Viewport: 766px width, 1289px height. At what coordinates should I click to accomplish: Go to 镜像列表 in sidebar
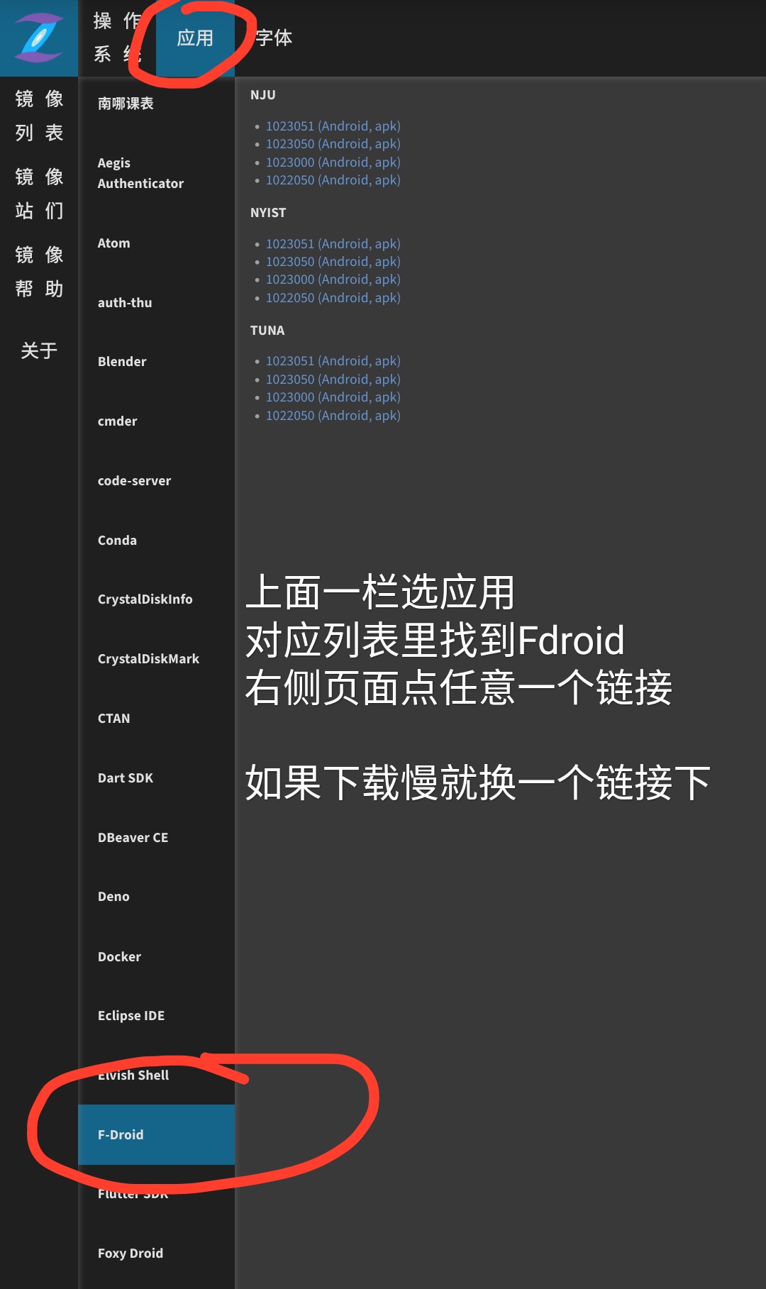39,116
